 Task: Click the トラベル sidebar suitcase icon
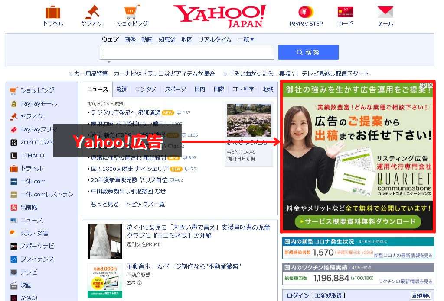13,169
